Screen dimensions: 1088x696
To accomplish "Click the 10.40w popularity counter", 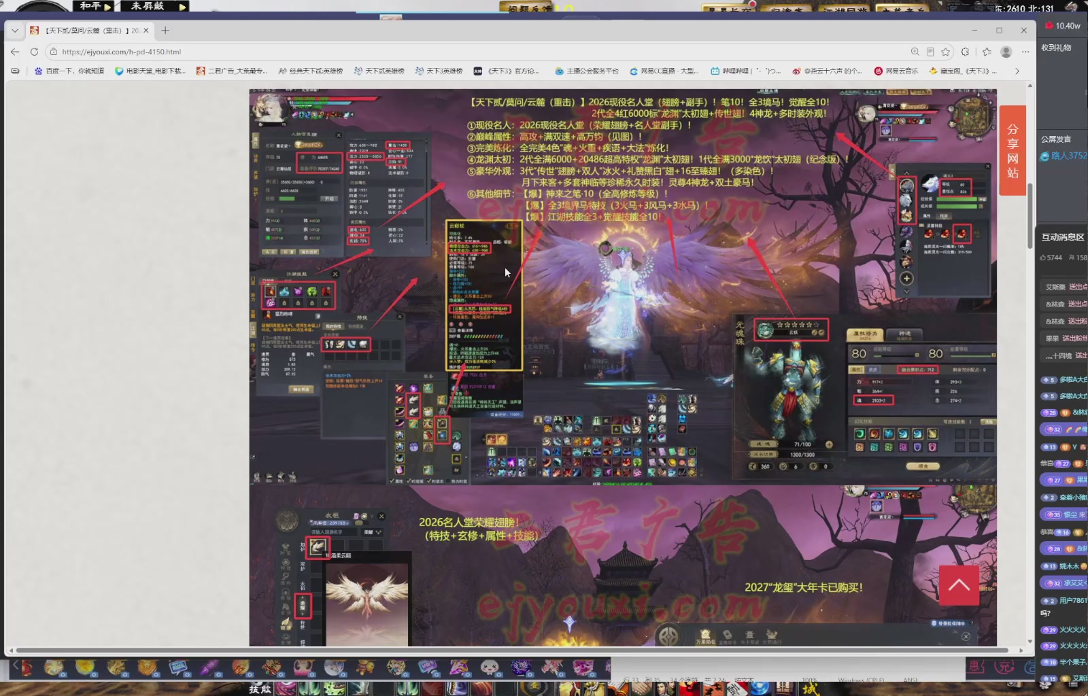I will (x=1063, y=26).
